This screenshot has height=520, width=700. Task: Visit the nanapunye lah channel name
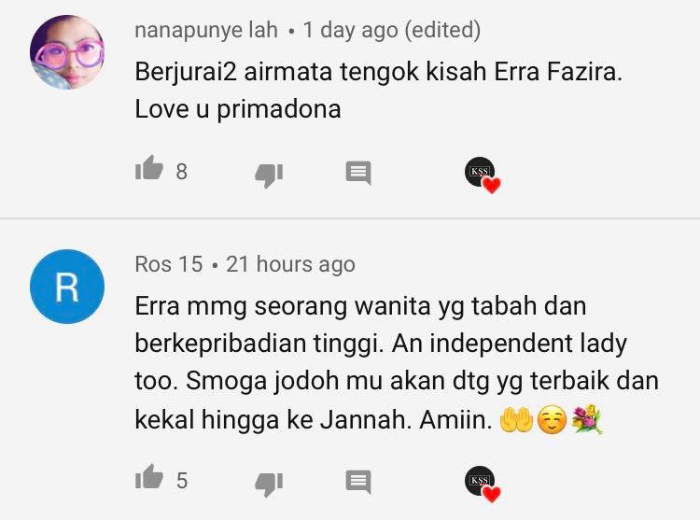coord(206,31)
